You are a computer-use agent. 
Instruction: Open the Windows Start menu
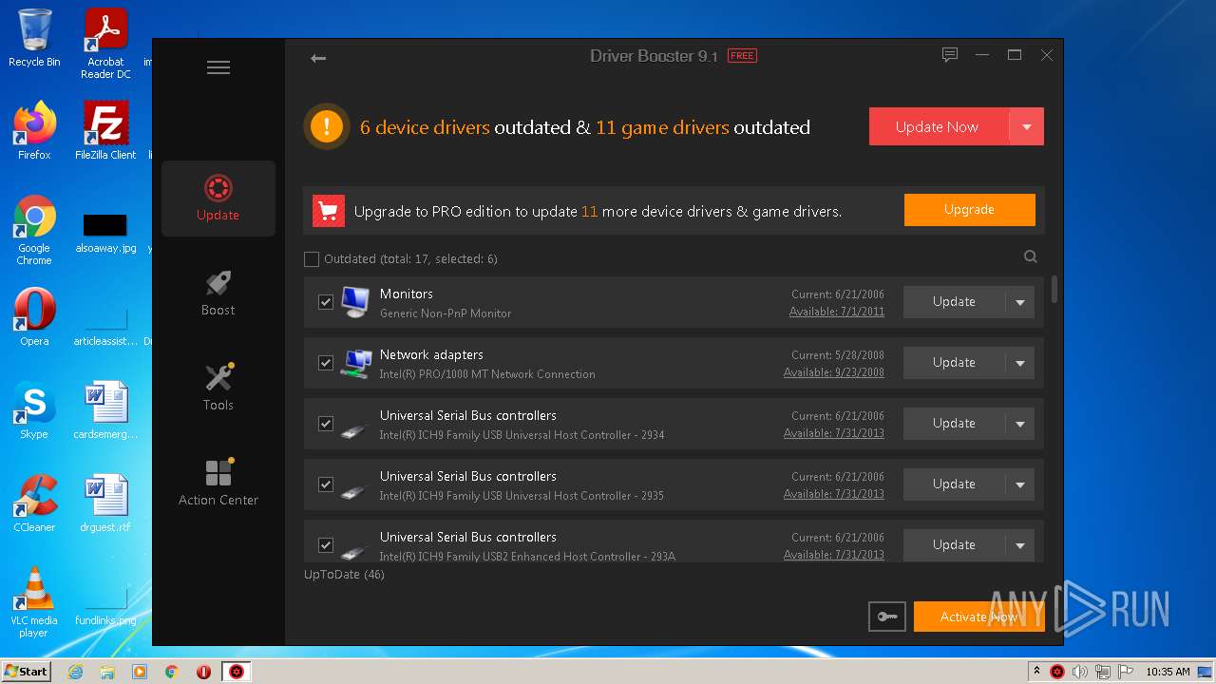pyautogui.click(x=27, y=672)
